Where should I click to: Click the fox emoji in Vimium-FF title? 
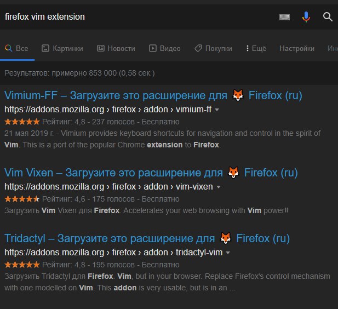[x=238, y=95]
